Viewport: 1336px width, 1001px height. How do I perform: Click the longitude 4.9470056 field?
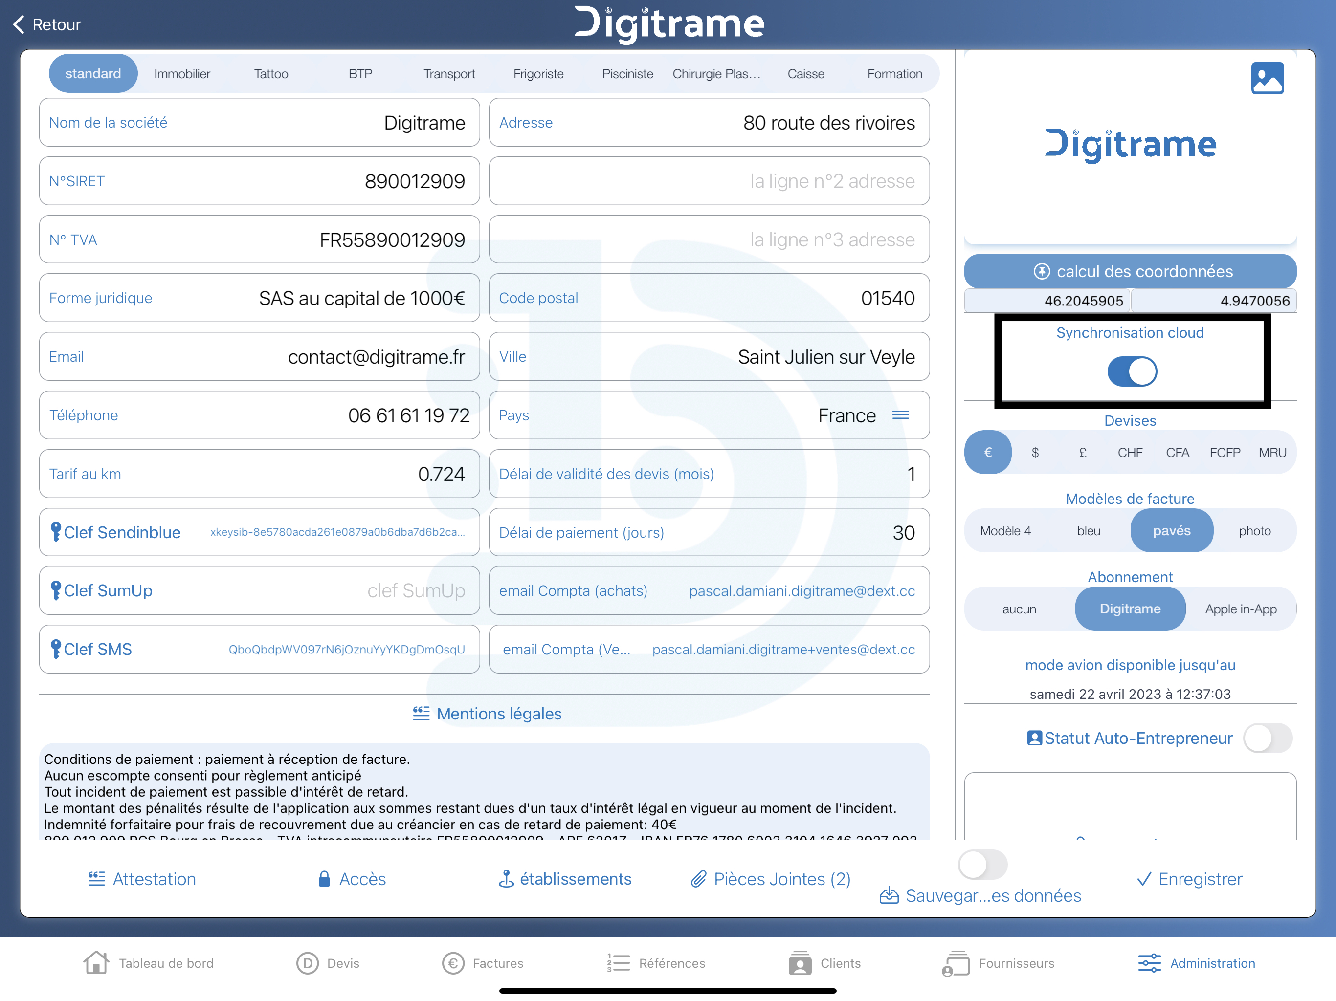[1213, 301]
